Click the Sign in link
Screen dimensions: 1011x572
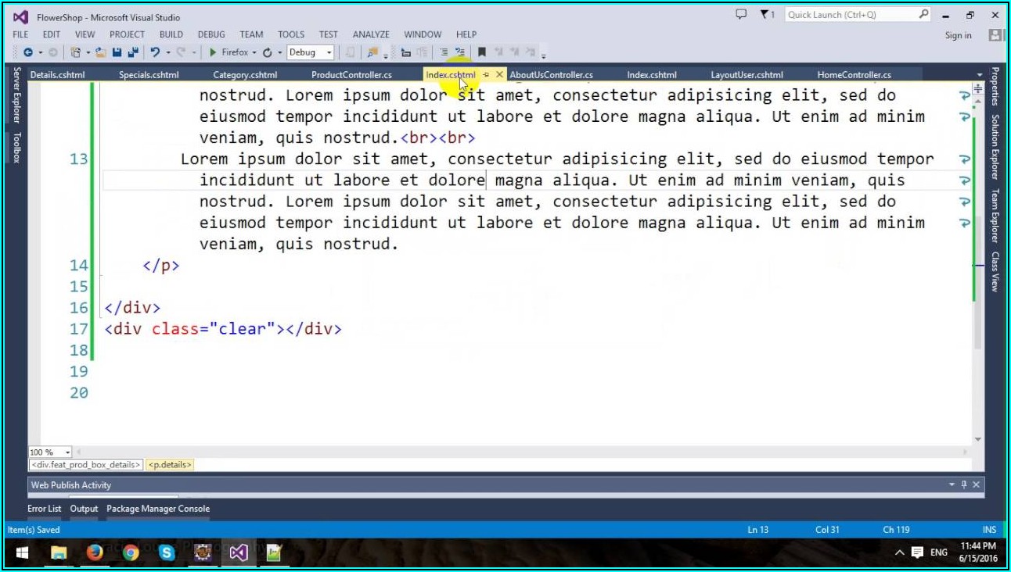click(958, 35)
